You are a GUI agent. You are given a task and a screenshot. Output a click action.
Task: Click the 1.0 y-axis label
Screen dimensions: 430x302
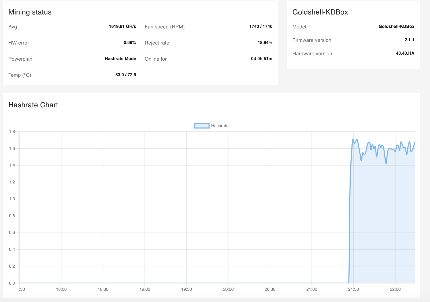pyautogui.click(x=12, y=199)
